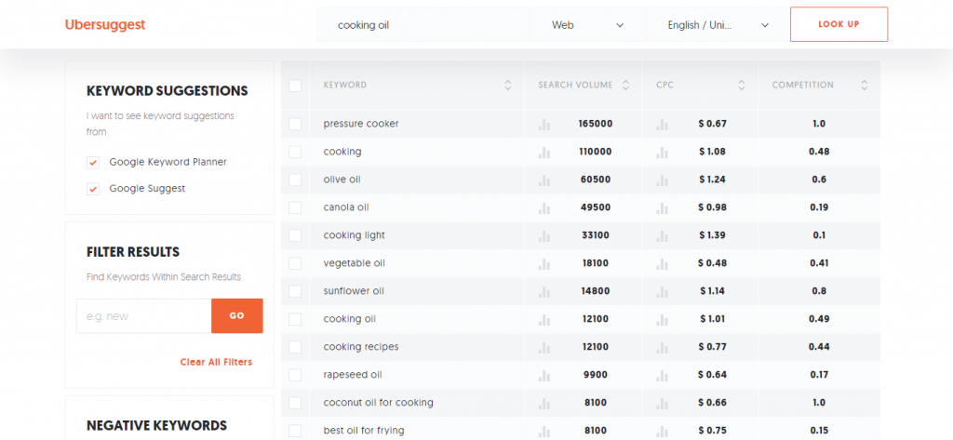Focus the cooking oil search field

click(423, 25)
